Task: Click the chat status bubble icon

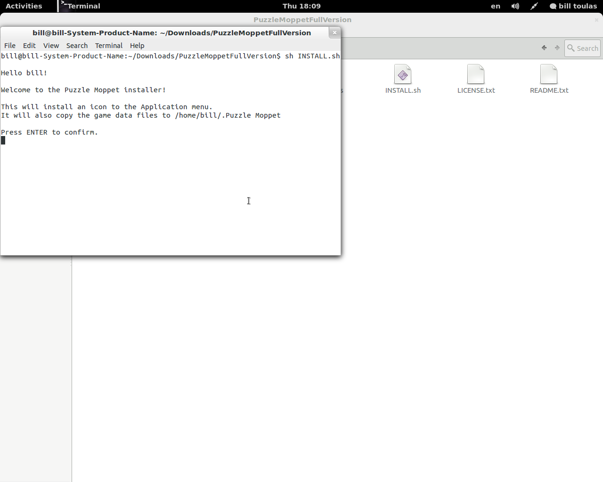Action: point(553,7)
